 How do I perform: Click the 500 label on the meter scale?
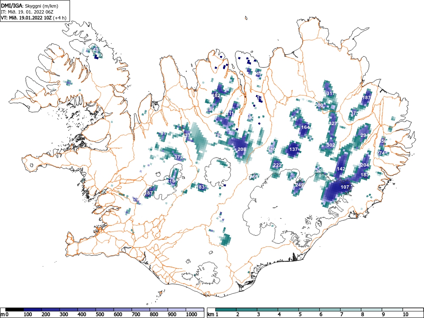(x=100, y=315)
